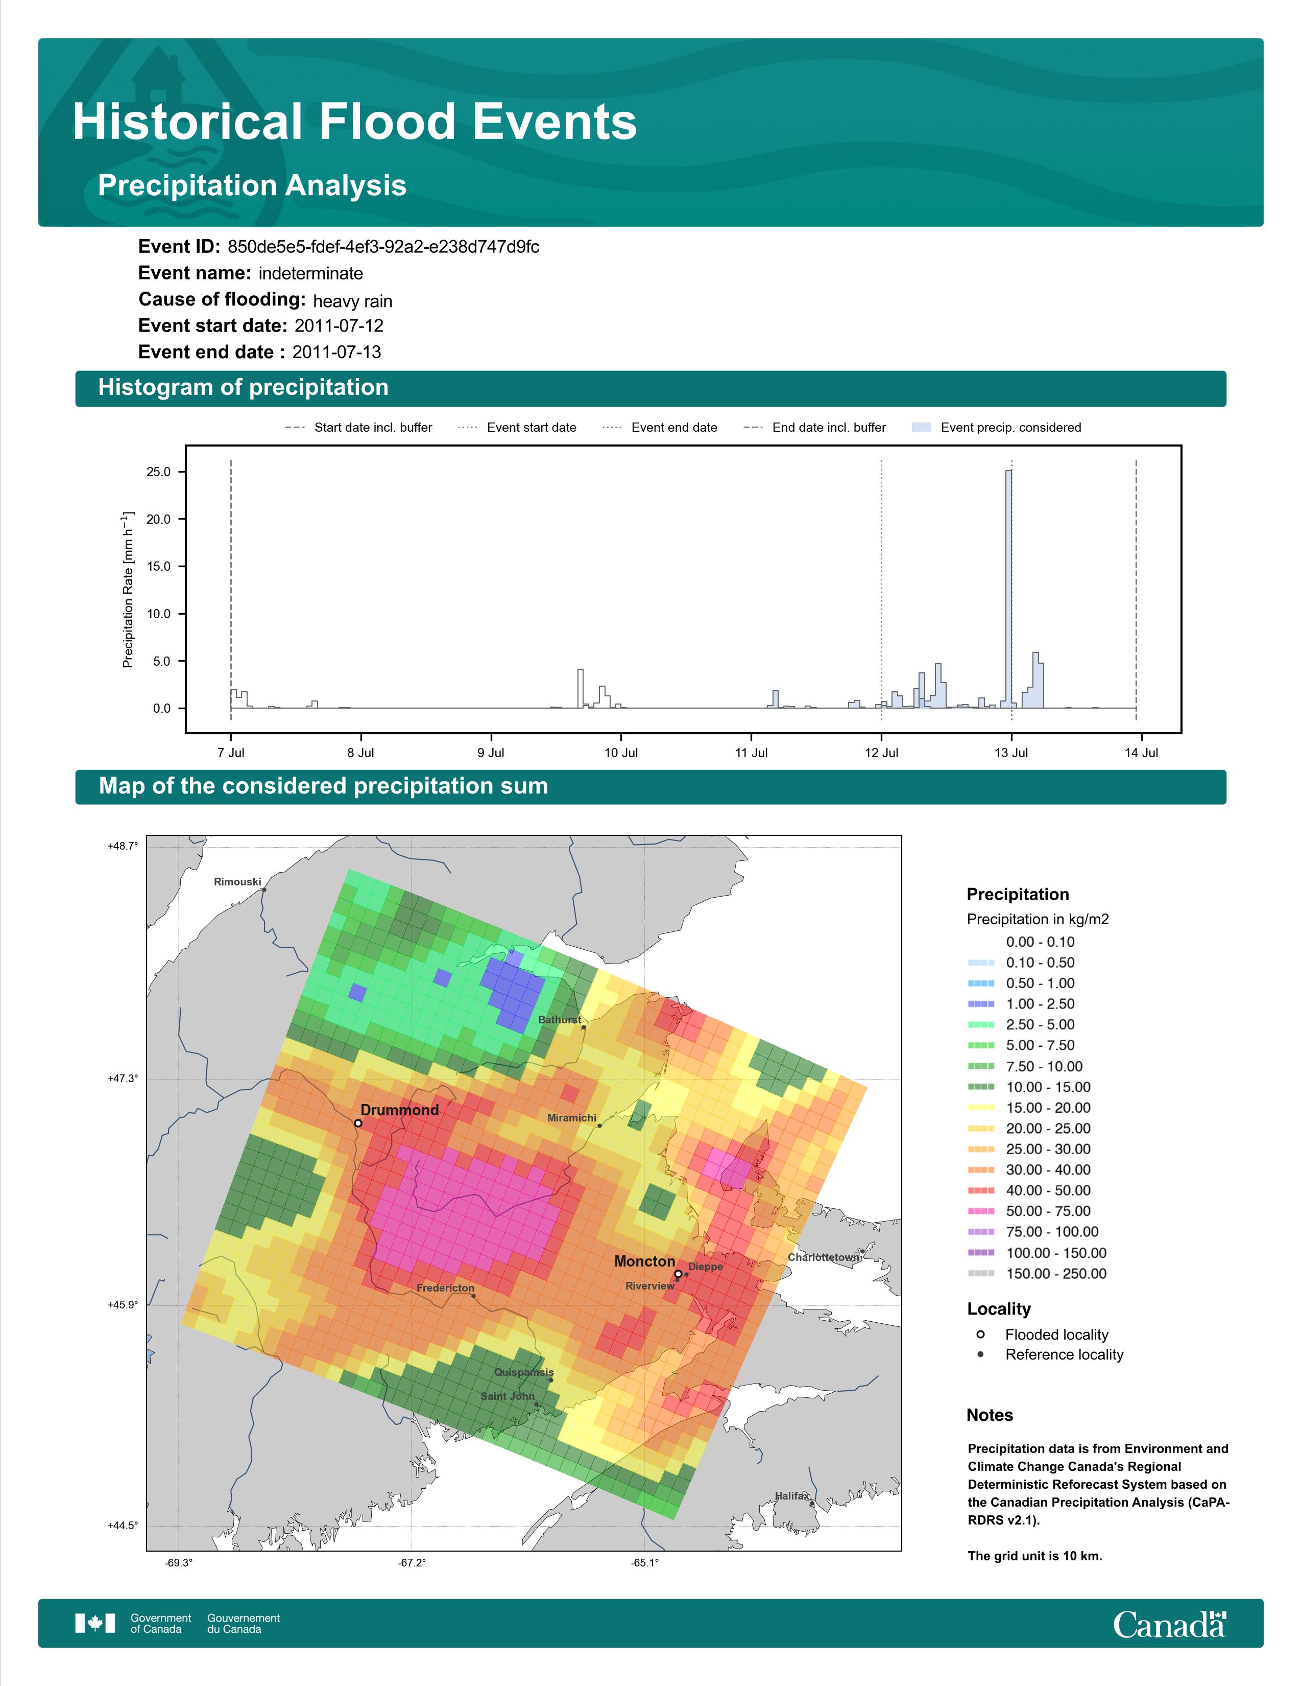Click the 30.00 - 40.00 legend color swatch
This screenshot has width=1302, height=1686.
click(x=980, y=1170)
